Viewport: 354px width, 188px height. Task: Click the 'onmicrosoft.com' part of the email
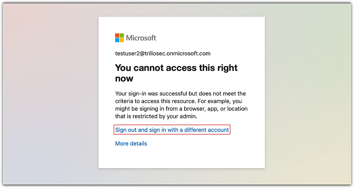pyautogui.click(x=189, y=54)
